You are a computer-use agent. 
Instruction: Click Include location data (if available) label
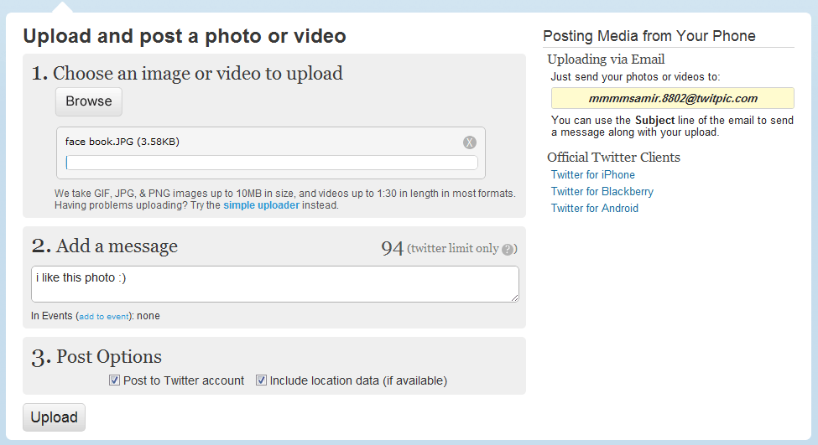[358, 381]
